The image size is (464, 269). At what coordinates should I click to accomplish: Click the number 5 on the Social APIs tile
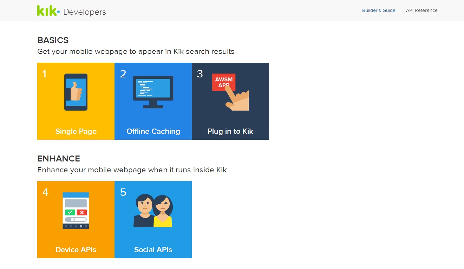coord(123,192)
